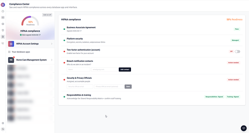Click the HC app avatar icon

(x=11, y=60)
